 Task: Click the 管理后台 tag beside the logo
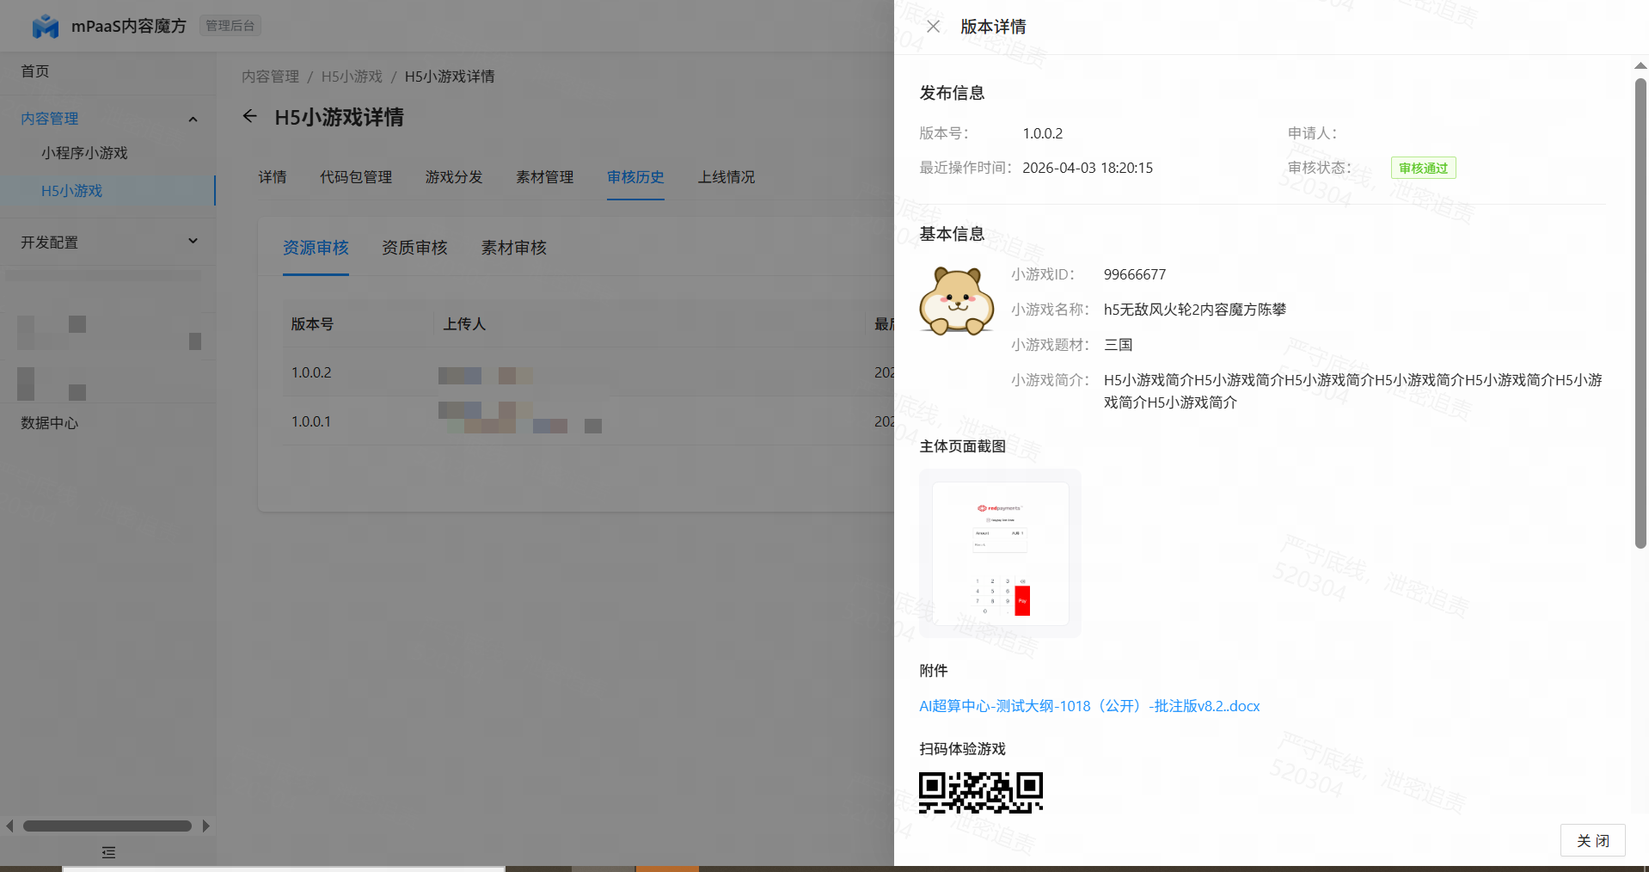[230, 26]
